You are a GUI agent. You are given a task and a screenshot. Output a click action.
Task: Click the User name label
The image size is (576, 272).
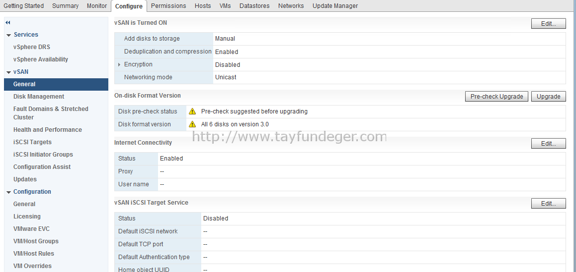pyautogui.click(x=134, y=184)
